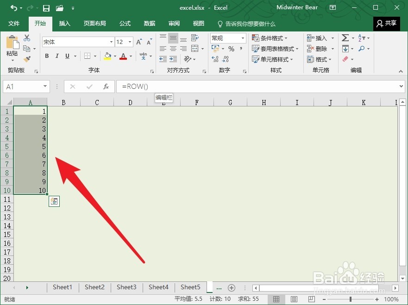Toggle middle vertical alignment
Screen dimensions: 408x305
click(173, 38)
